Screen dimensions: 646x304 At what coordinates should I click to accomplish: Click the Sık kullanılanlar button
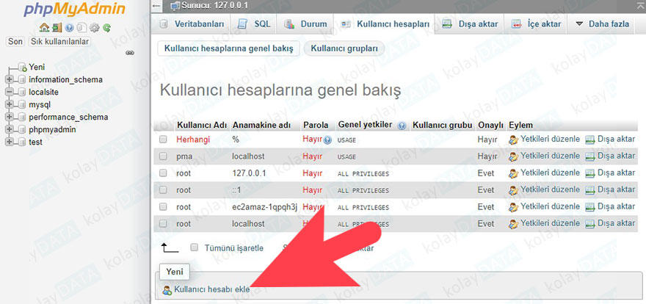60,42
